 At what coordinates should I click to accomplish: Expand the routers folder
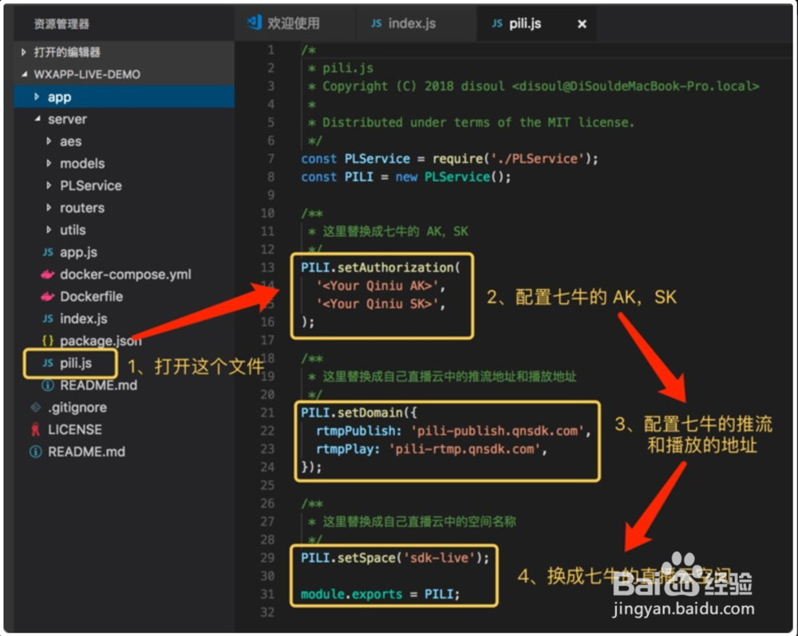click(49, 207)
